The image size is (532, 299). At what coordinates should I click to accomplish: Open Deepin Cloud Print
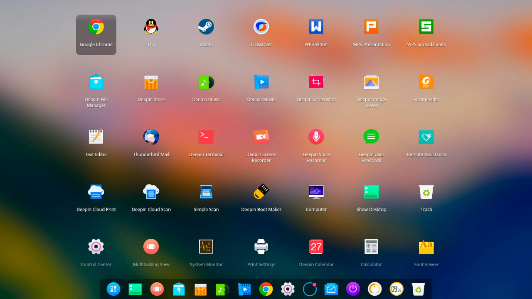point(96,192)
